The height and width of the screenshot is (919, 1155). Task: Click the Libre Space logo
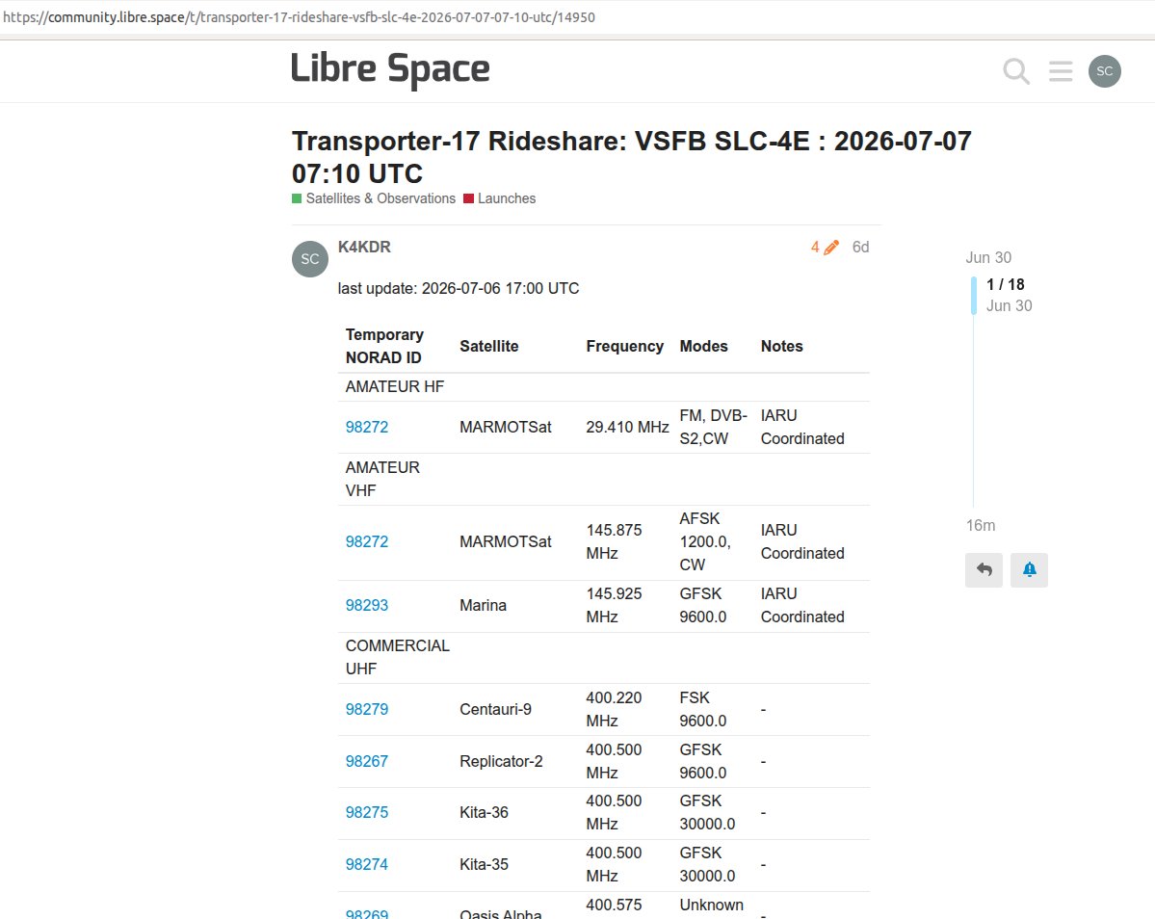390,69
